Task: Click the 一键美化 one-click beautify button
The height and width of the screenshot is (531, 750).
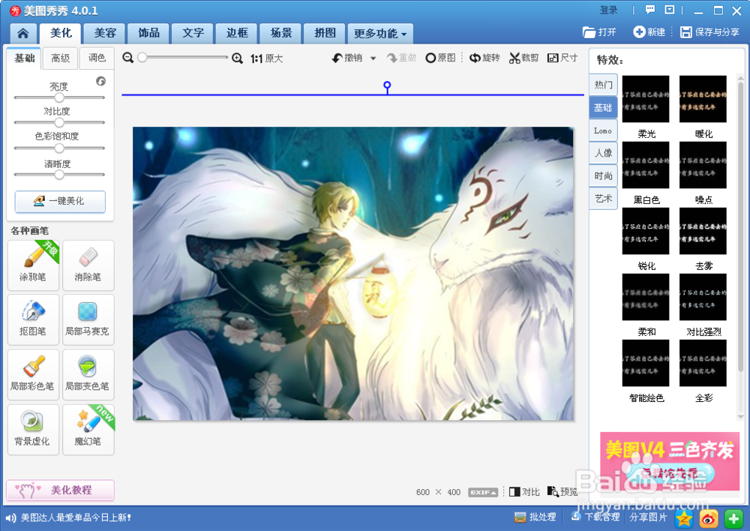Action: click(x=60, y=202)
